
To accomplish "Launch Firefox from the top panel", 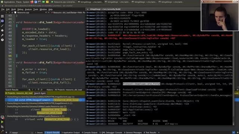I will click(x=32, y=2).
